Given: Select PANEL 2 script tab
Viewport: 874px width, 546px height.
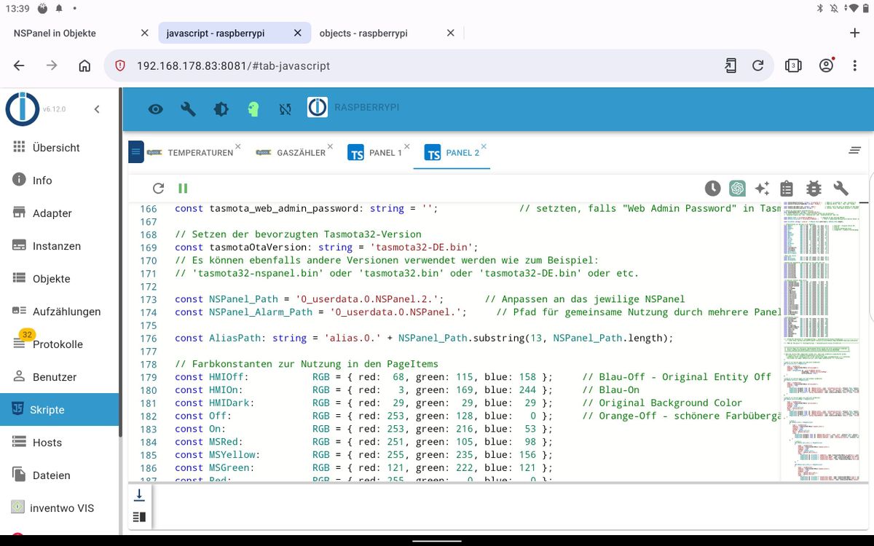Looking at the screenshot, I should pyautogui.click(x=452, y=152).
